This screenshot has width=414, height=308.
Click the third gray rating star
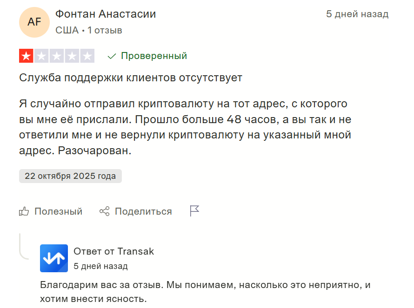pyautogui.click(x=57, y=56)
